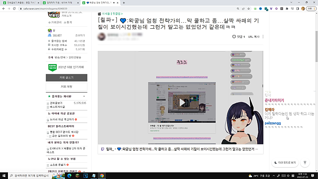This screenshot has height=179, width=318.
Task: Open Microsoft Edge from the taskbar
Action: pos(69,176)
